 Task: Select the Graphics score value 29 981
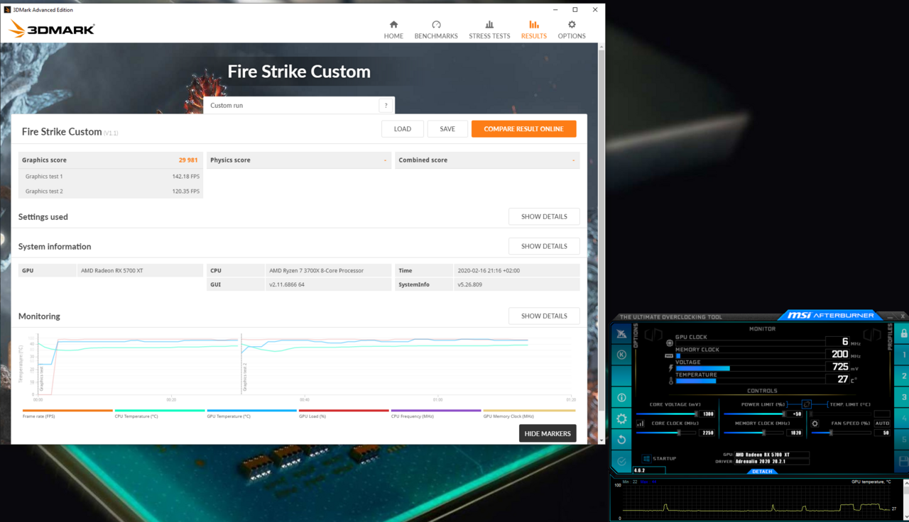click(x=188, y=160)
